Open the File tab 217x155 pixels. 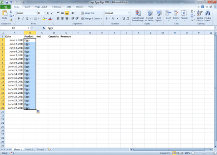[x=5, y=7]
